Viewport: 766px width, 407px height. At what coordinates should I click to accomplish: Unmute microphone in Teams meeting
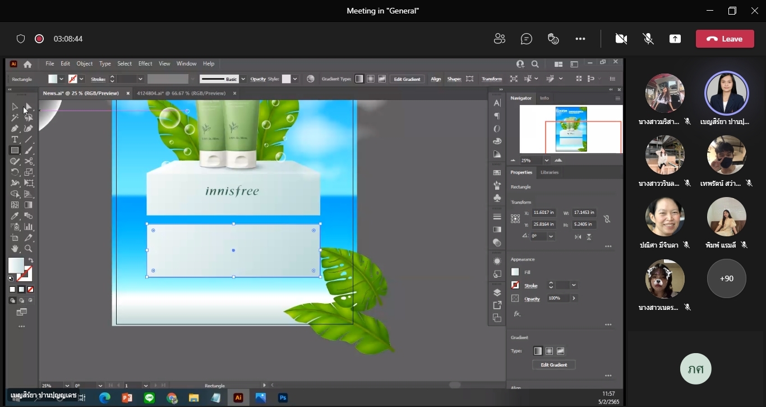pyautogui.click(x=648, y=39)
